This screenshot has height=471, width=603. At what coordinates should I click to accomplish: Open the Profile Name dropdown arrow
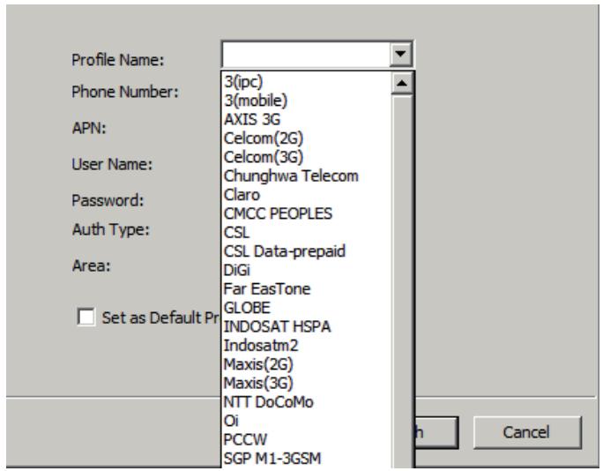pyautogui.click(x=400, y=54)
